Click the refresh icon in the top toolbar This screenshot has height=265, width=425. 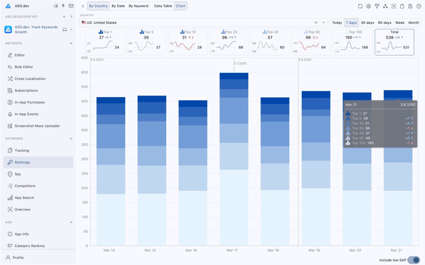[x=360, y=6]
